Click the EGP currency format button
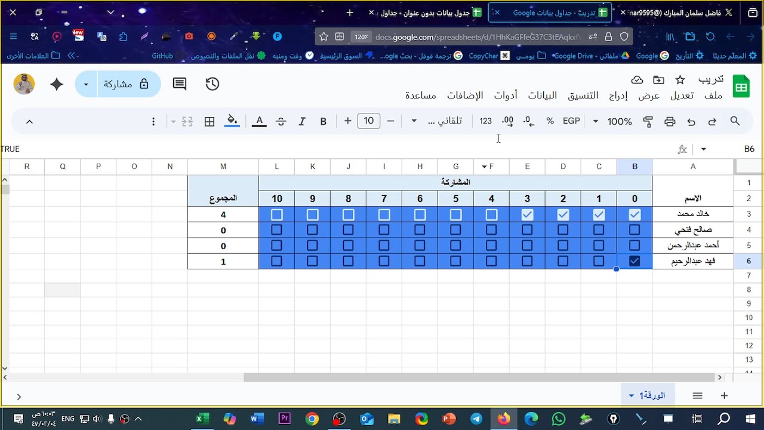The width and height of the screenshot is (764, 430). point(571,121)
